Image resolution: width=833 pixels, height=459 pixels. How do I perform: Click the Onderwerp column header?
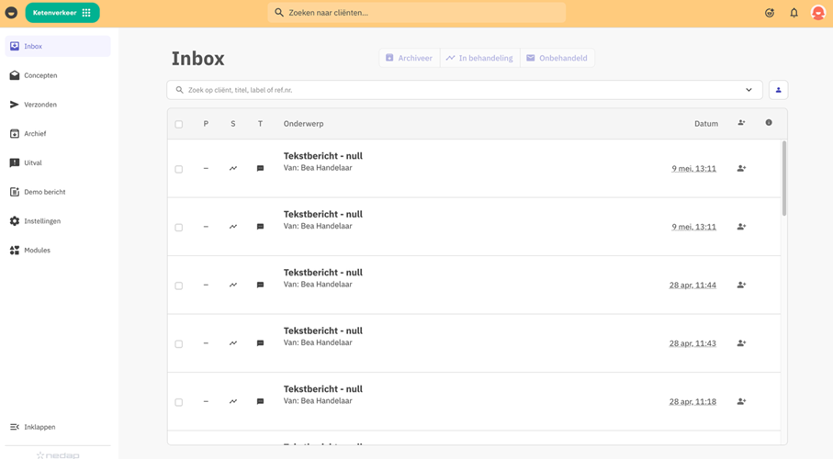[x=303, y=124]
